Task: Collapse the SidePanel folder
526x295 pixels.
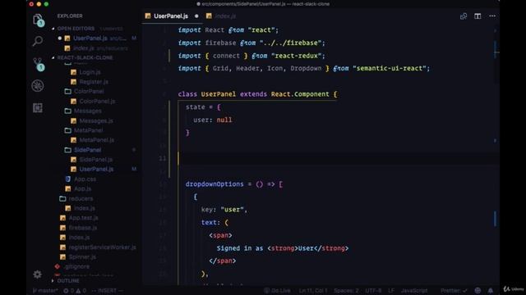Action: (87, 150)
